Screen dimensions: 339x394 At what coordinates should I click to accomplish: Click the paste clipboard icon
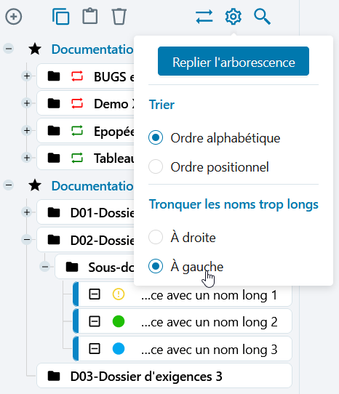[90, 16]
